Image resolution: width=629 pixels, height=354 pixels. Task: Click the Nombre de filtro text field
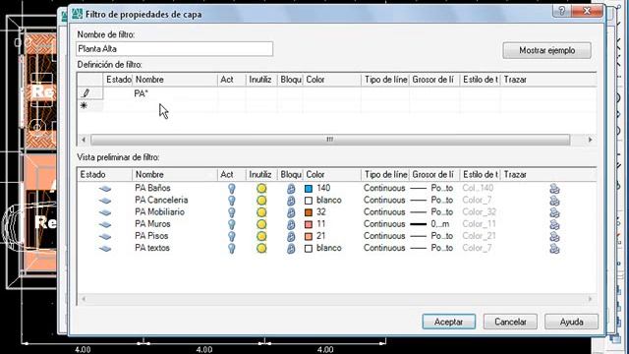click(175, 49)
